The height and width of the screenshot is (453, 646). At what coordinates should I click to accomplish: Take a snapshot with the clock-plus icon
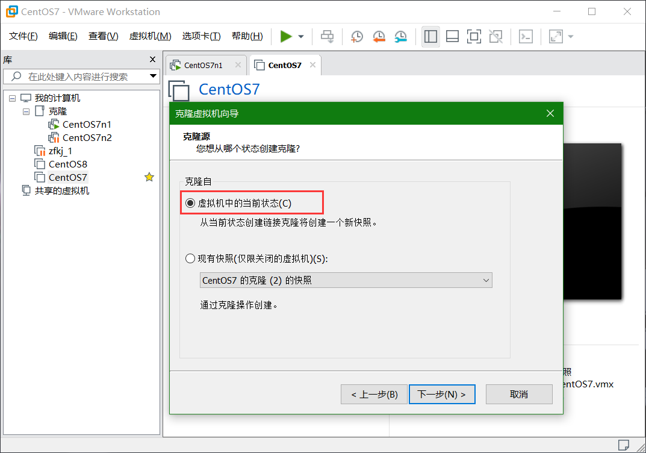pyautogui.click(x=357, y=36)
